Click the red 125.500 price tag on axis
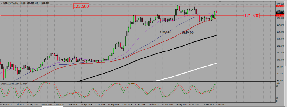Viewport: 287px width, 107px height. (280, 6)
